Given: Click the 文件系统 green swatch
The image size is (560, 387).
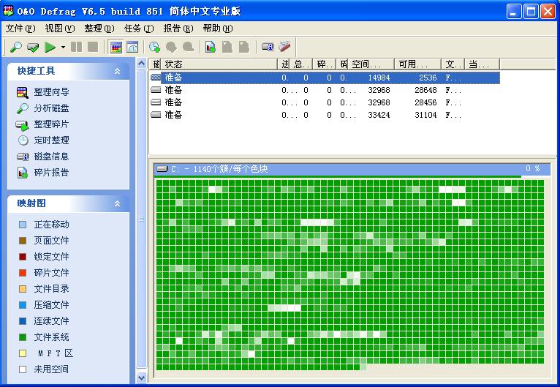Looking at the screenshot, I should (23, 337).
